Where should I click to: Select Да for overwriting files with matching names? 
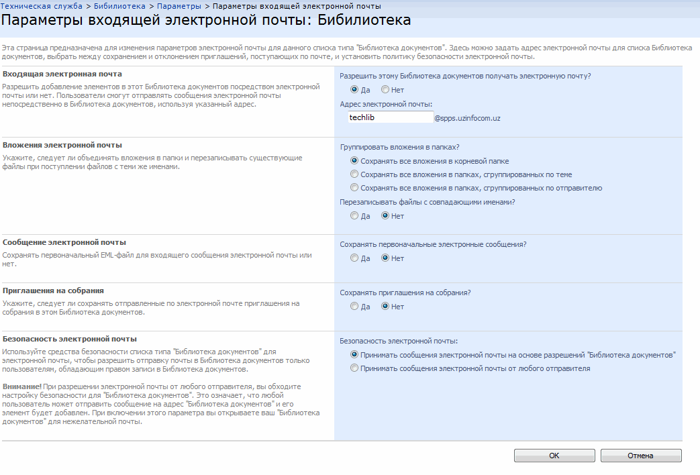coord(354,216)
